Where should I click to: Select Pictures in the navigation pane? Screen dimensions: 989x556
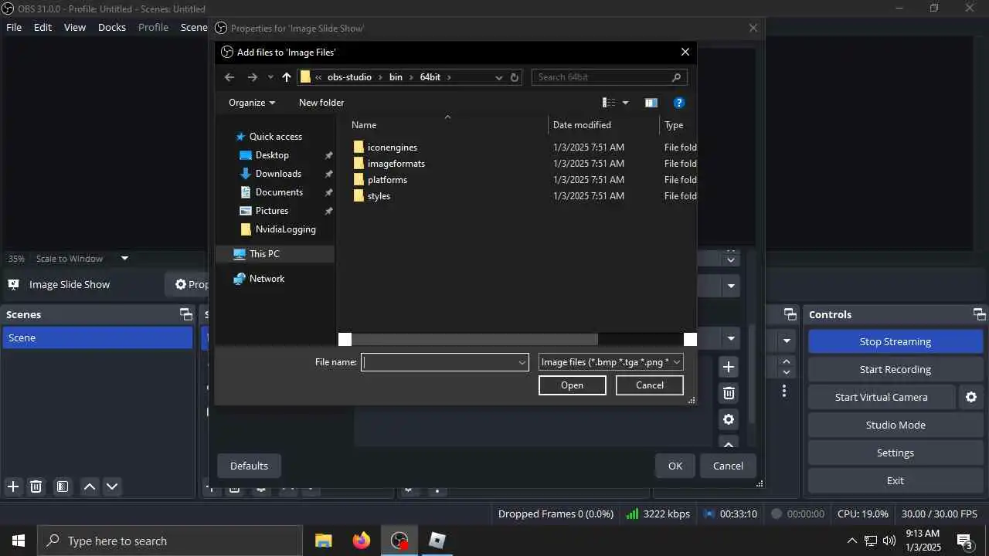click(x=272, y=211)
